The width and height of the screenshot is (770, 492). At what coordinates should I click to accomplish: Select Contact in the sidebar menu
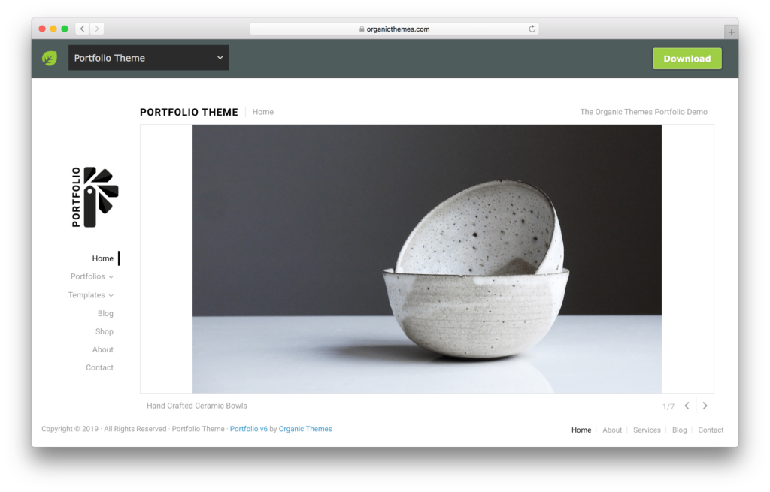(100, 367)
